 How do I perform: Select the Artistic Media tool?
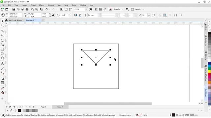point(2,45)
